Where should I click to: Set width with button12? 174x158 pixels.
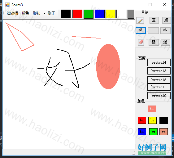tap(159, 80)
